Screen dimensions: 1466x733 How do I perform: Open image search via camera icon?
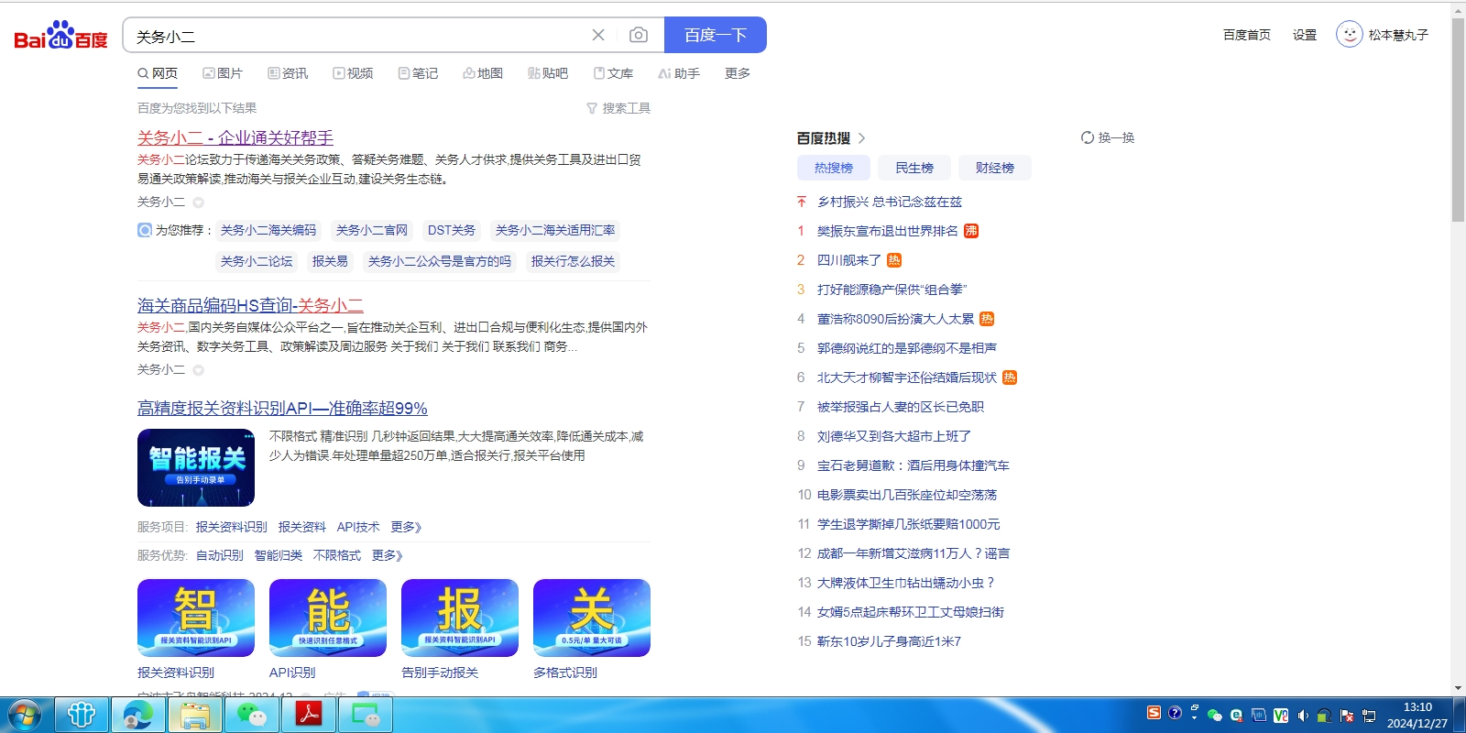click(639, 35)
